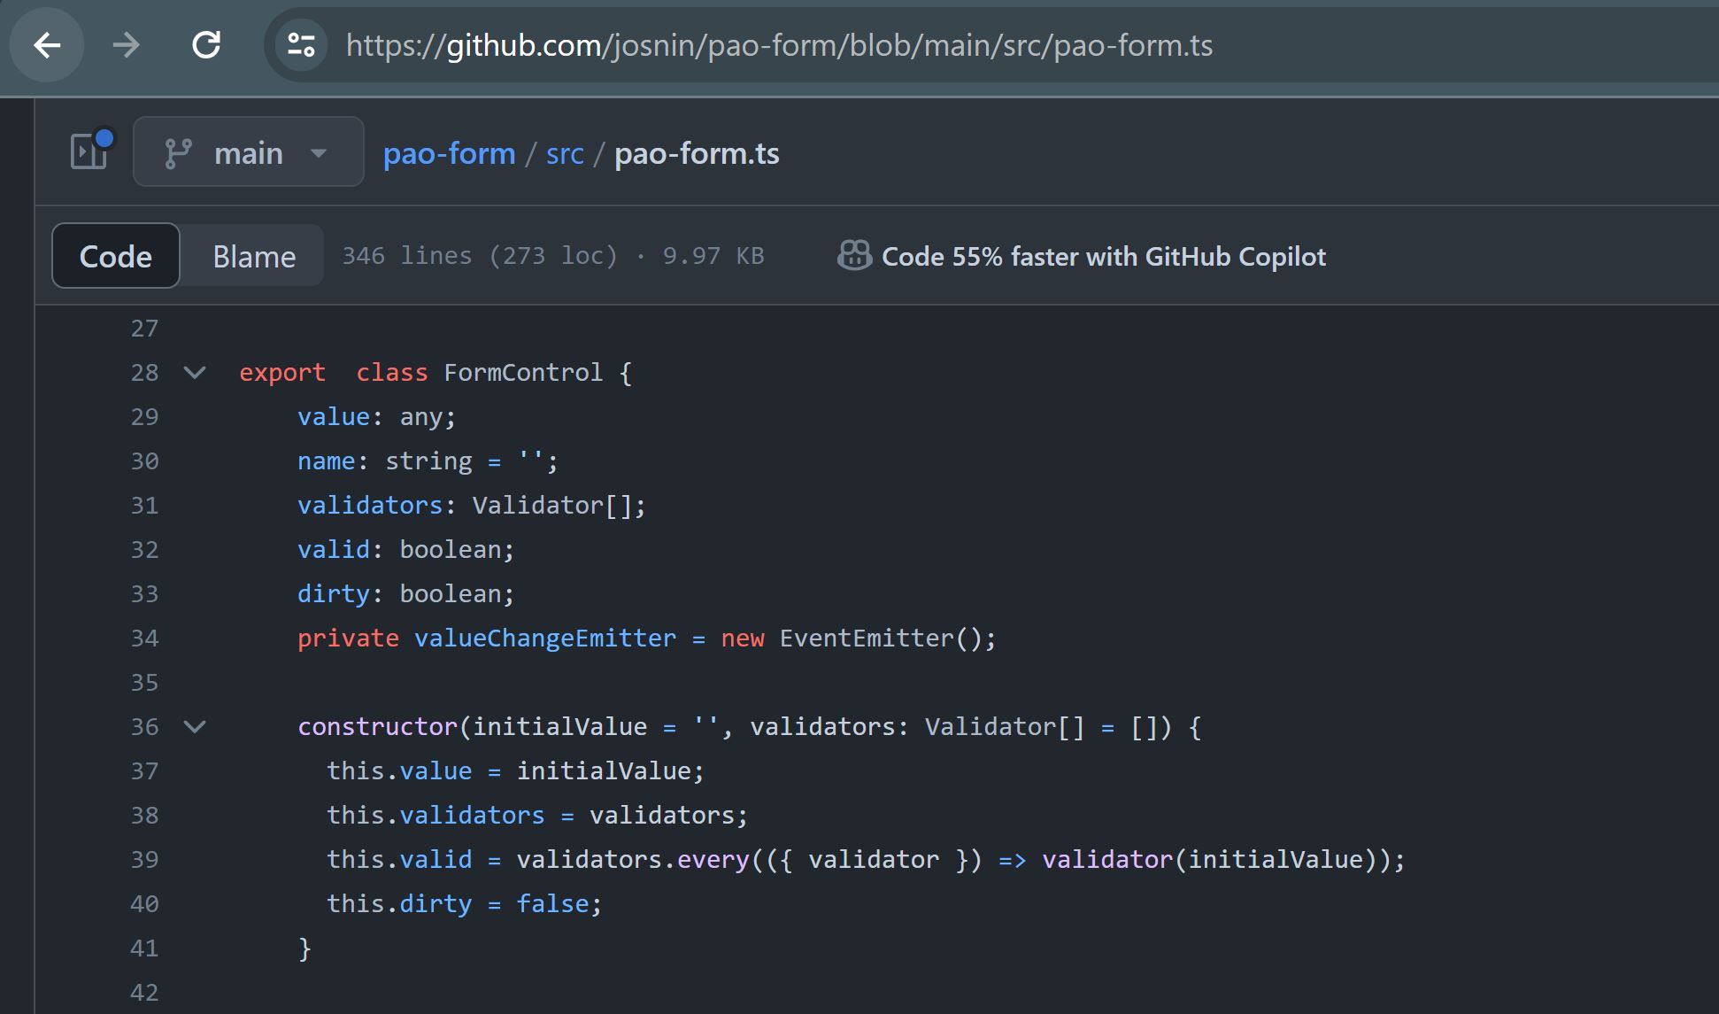This screenshot has width=1719, height=1014.
Task: Select line number 34
Action: [x=145, y=639]
